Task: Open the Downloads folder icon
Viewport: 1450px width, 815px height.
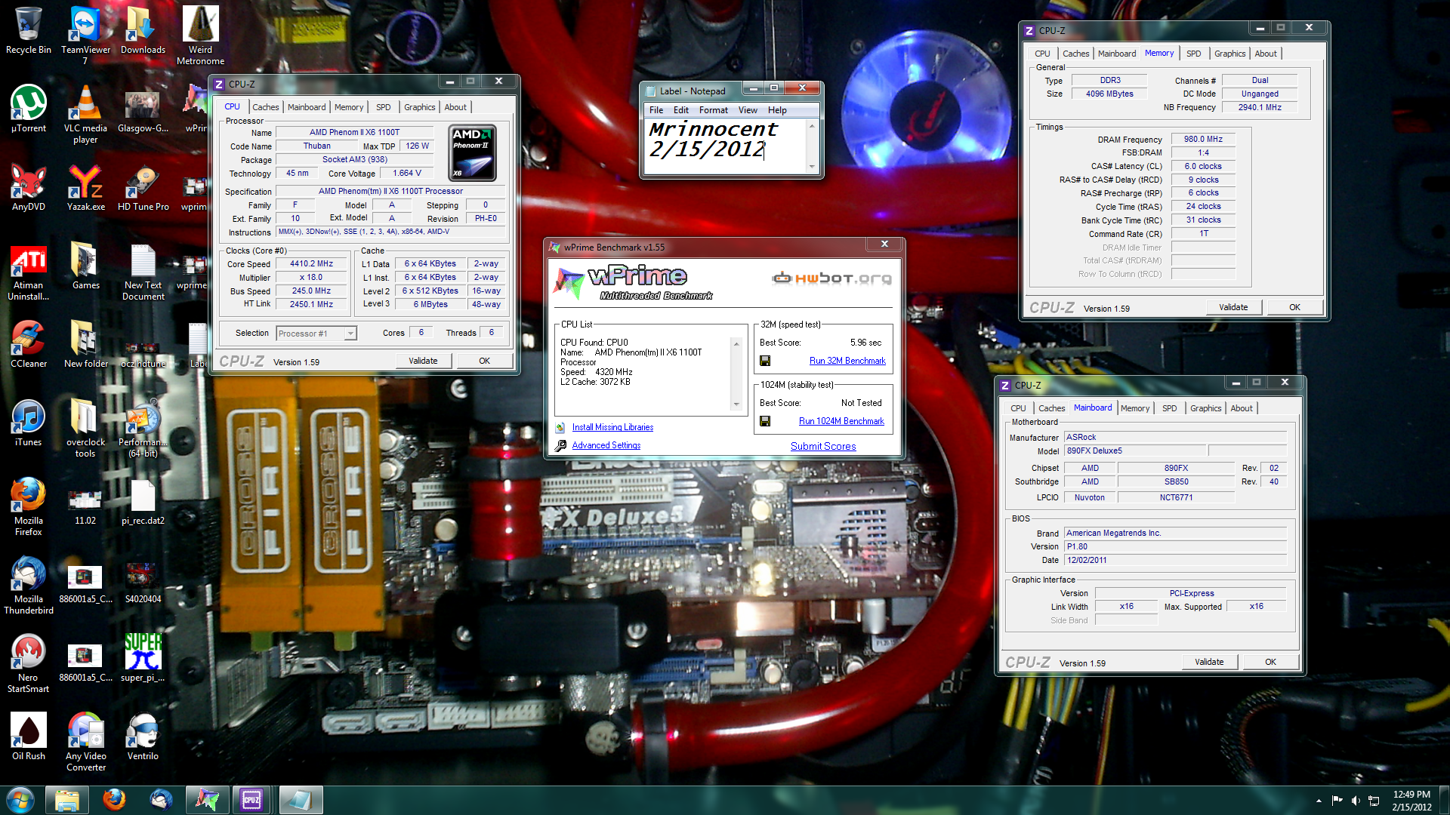Action: coord(143,30)
